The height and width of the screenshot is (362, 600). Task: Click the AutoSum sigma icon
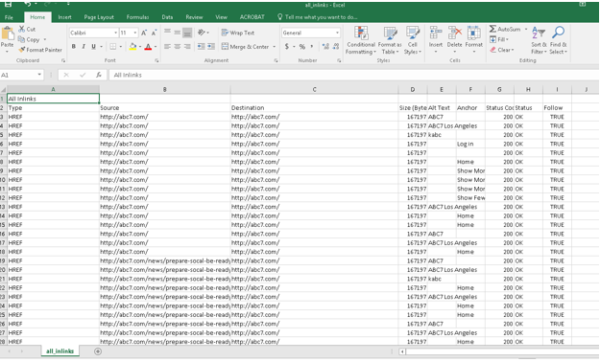pyautogui.click(x=492, y=29)
